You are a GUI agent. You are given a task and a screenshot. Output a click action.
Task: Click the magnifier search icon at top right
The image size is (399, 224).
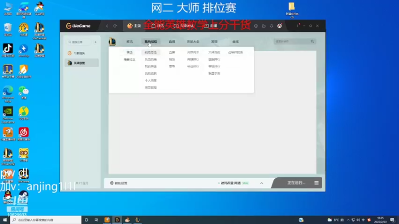[312, 41]
